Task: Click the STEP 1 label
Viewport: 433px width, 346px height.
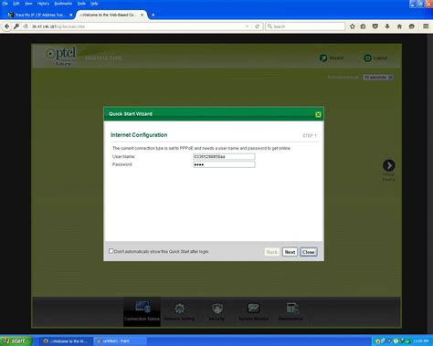Action: 310,136
